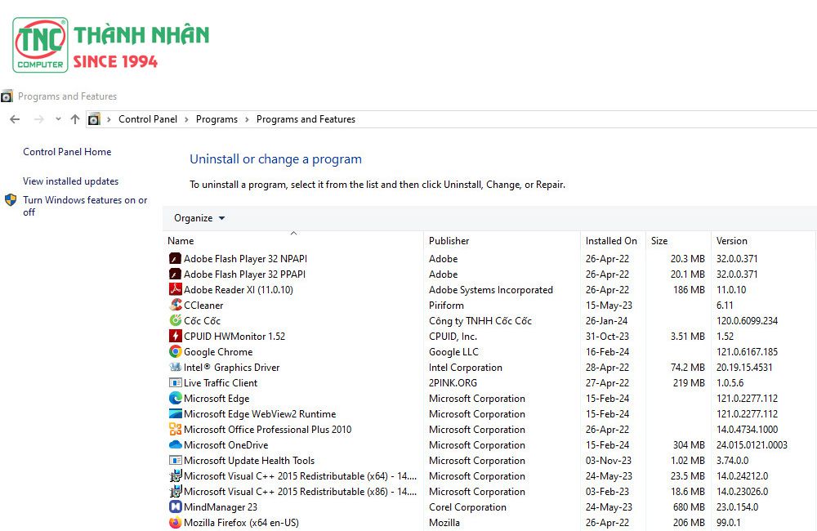
Task: Select the Visual C++ 2015 Redistributable (x64) icon
Action: click(x=175, y=475)
